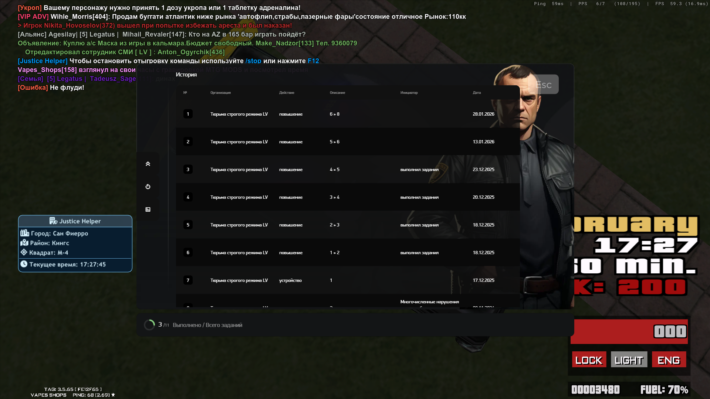The height and width of the screenshot is (399, 710).
Task: Click the clock icon beside Текущее время
Action: (x=24, y=264)
